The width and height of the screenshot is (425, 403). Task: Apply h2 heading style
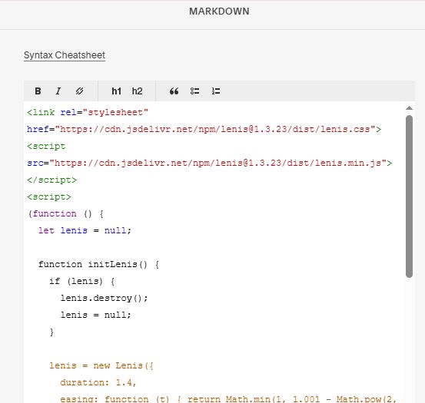137,91
